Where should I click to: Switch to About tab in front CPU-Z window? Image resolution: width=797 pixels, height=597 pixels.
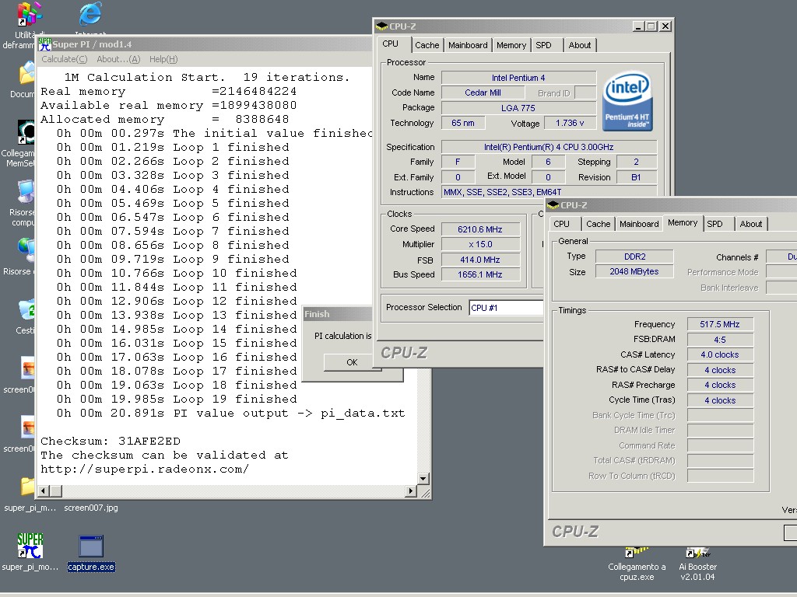pyautogui.click(x=751, y=224)
